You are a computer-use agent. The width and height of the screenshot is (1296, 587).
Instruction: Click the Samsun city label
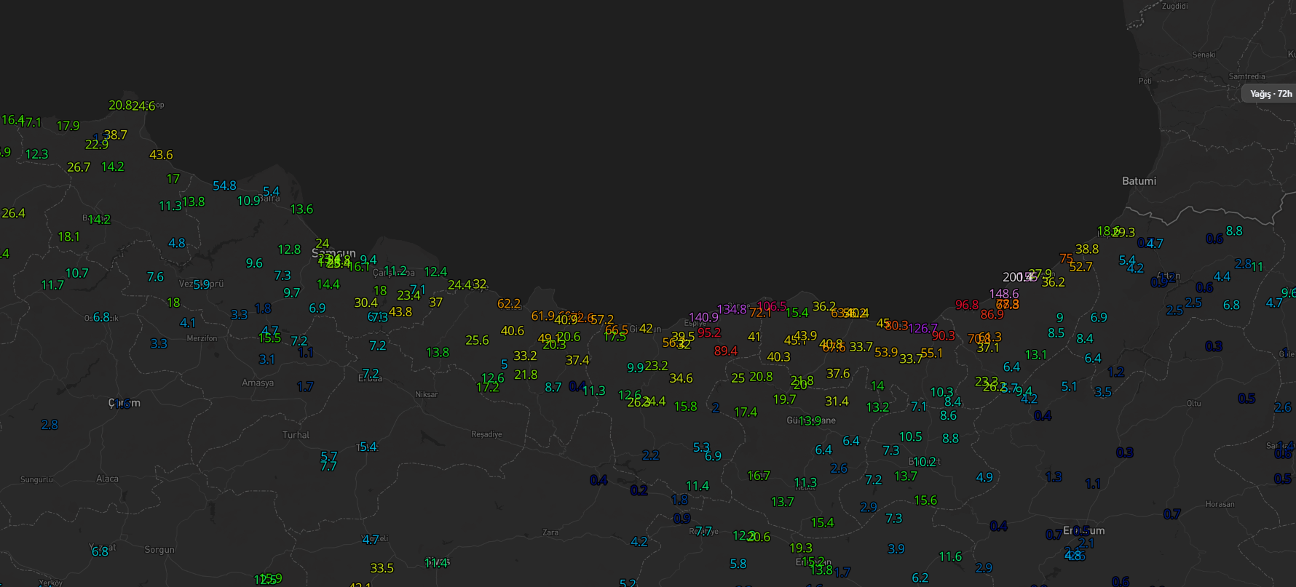pyautogui.click(x=333, y=253)
